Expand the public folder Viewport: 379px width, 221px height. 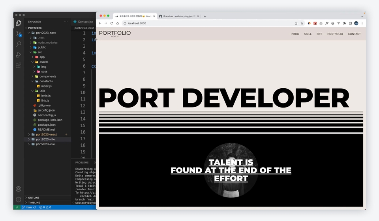click(x=31, y=47)
